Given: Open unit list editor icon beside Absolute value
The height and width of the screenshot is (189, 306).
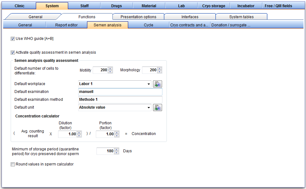Looking at the screenshot, I should 157,107.
